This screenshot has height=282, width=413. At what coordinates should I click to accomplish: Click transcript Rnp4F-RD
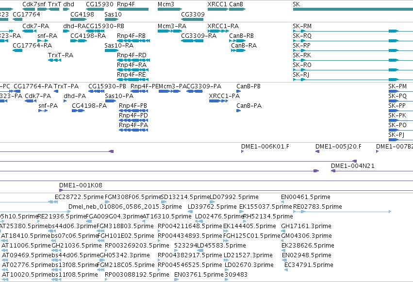[x=132, y=55]
